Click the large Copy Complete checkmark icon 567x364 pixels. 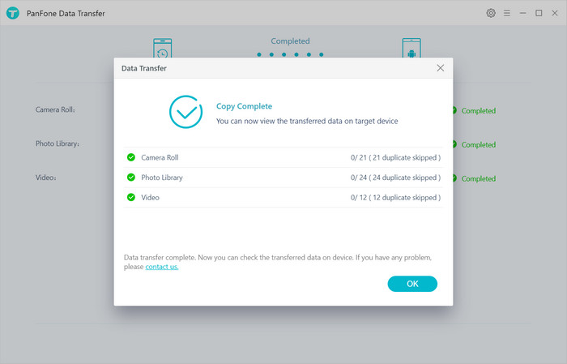click(x=185, y=112)
